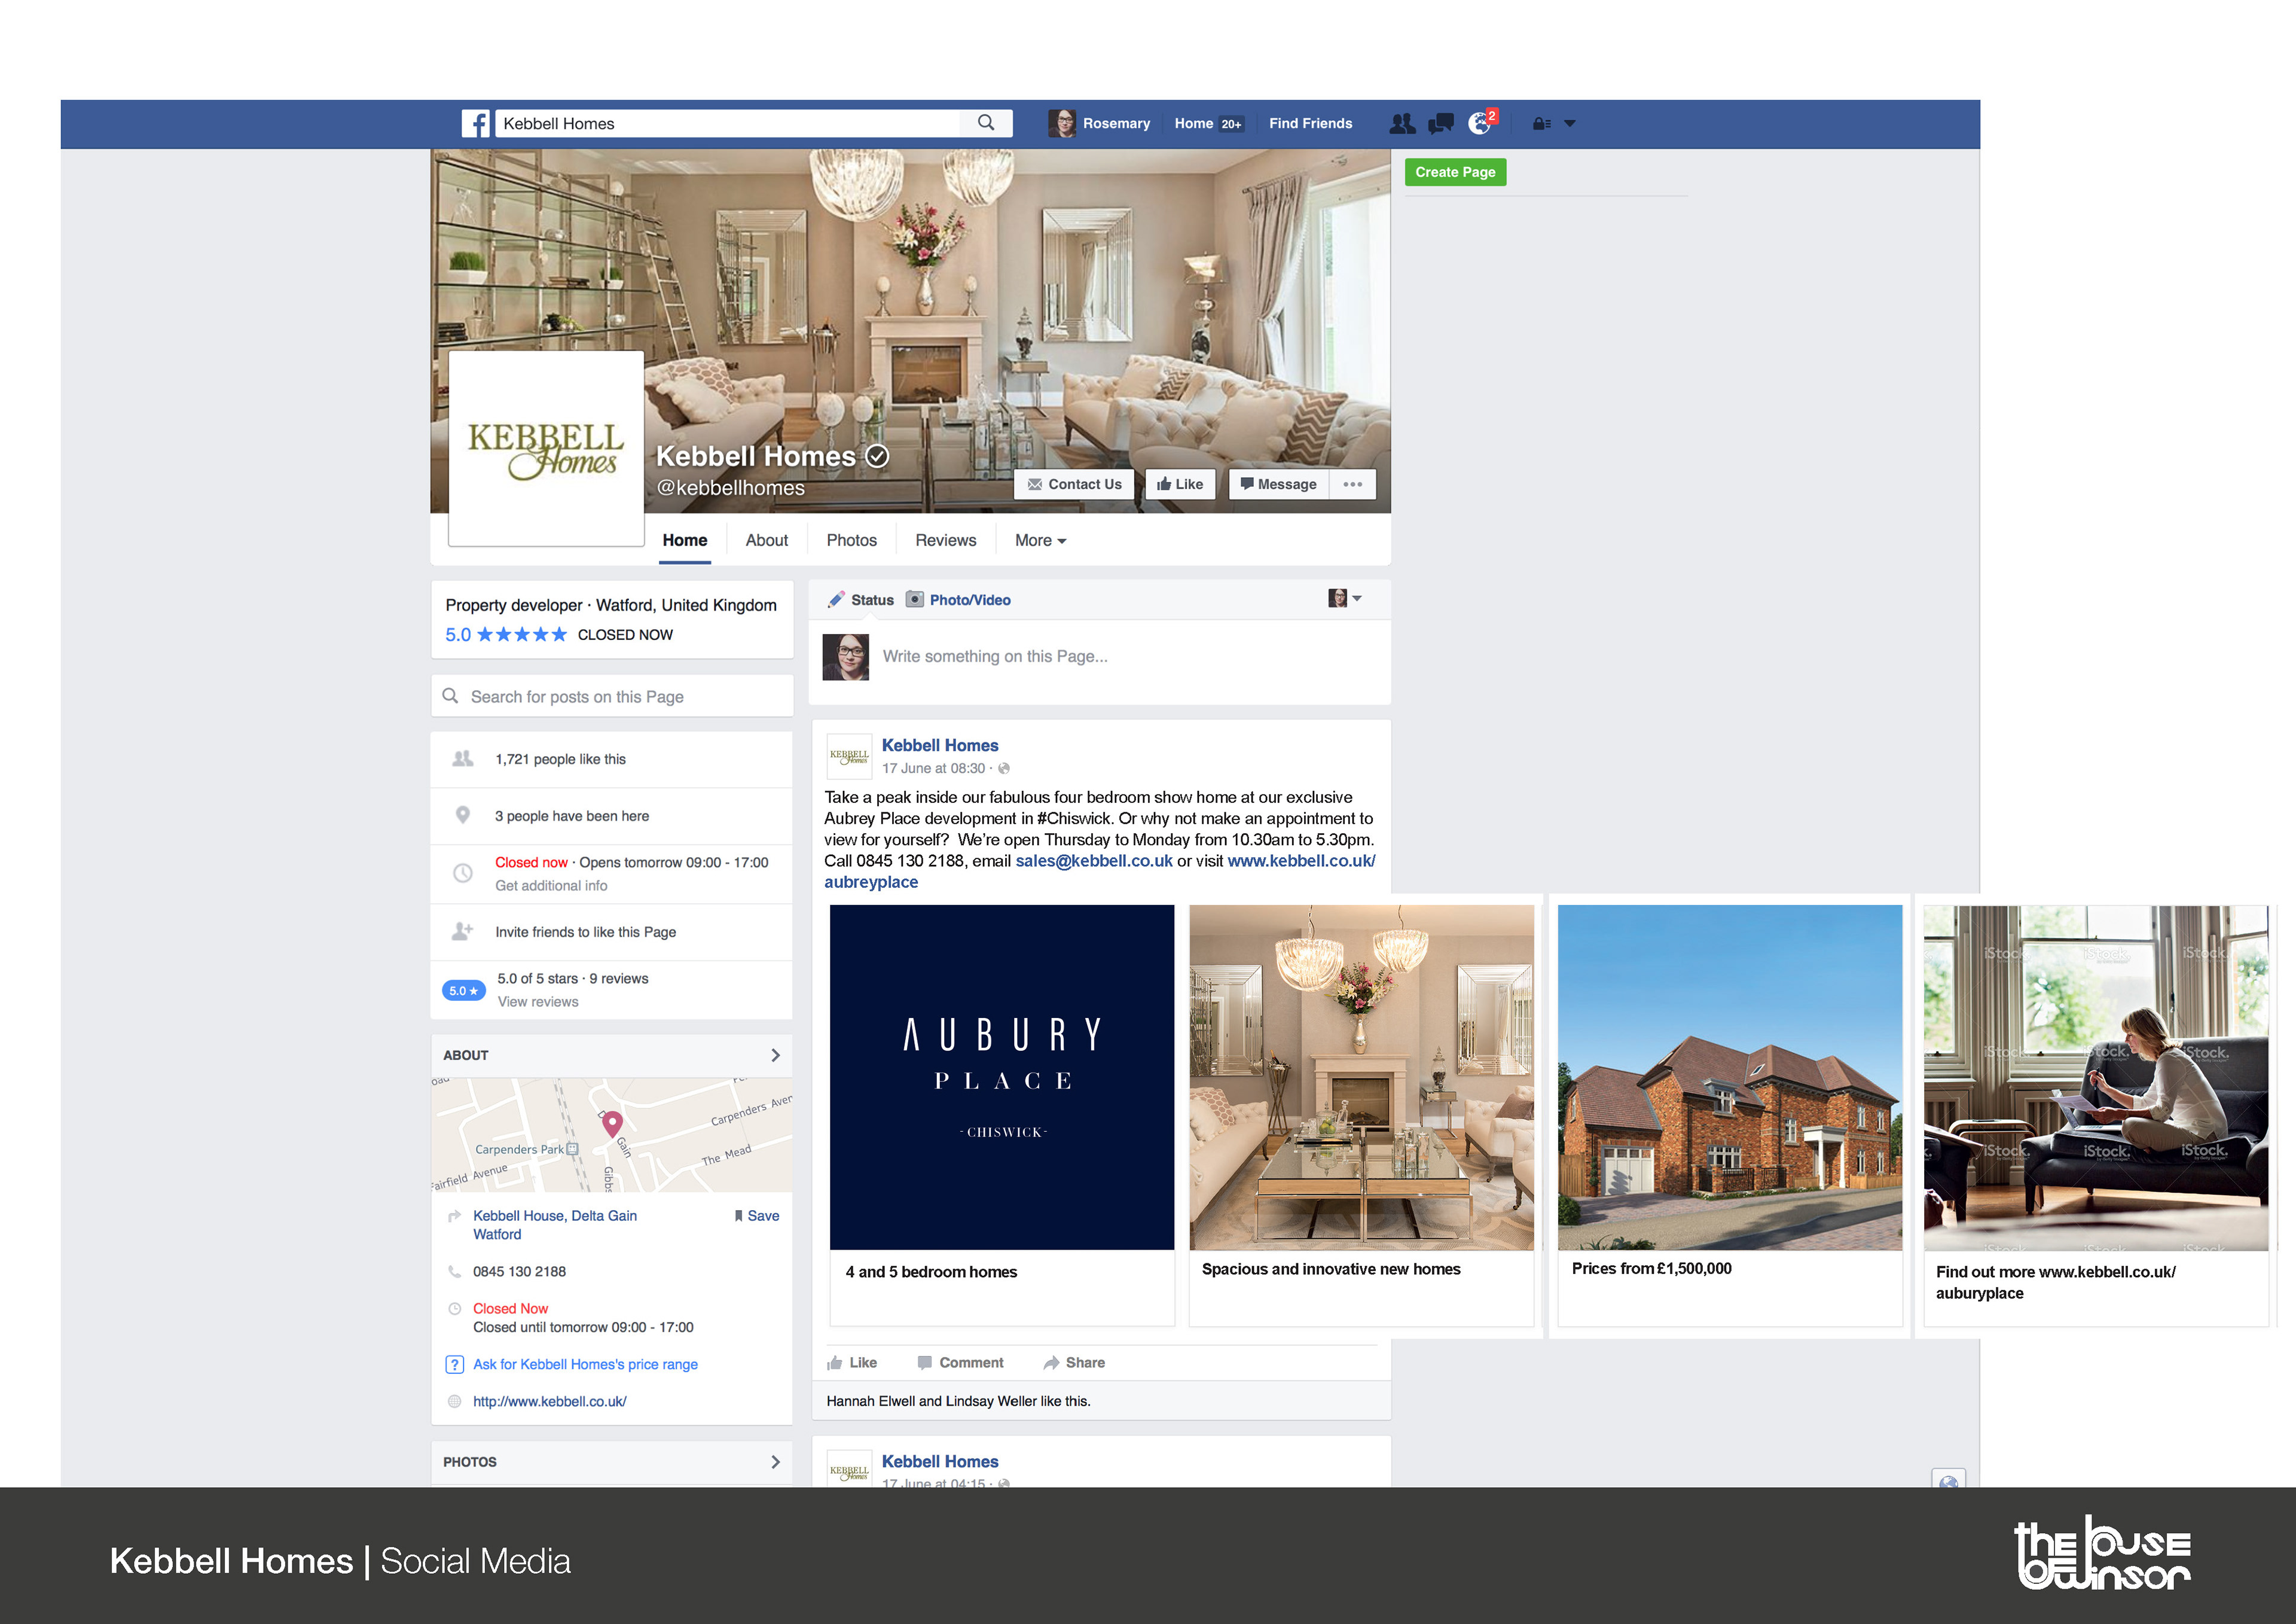
Task: Toggle Like on the Kebbell Homes page
Action: pos(1180,485)
